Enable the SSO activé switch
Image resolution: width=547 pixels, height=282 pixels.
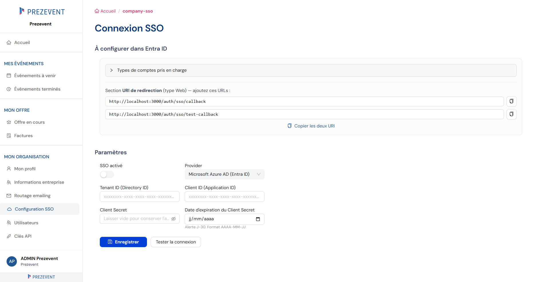coord(107,174)
